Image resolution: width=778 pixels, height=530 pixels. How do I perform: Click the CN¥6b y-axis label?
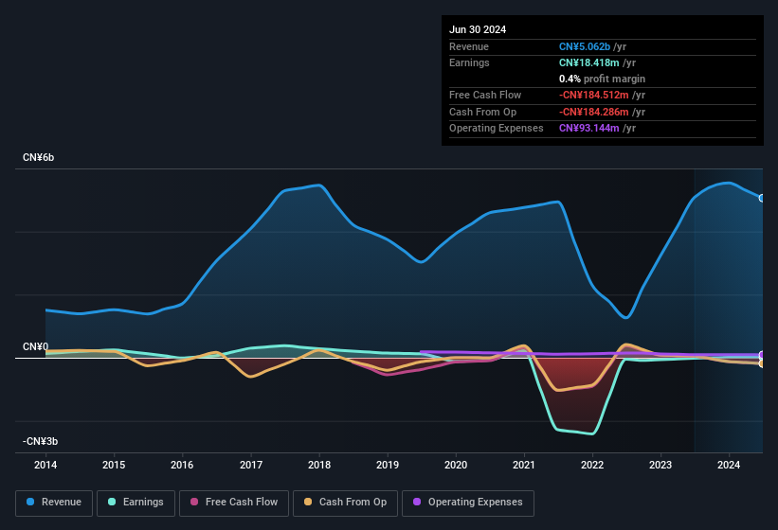click(38, 157)
